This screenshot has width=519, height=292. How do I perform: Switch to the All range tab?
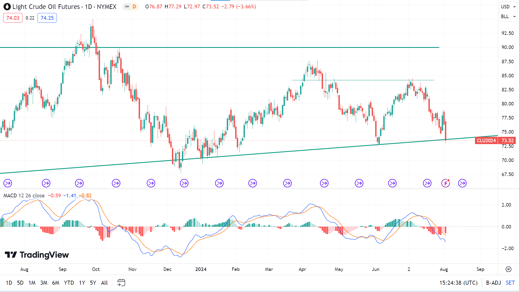pos(104,283)
